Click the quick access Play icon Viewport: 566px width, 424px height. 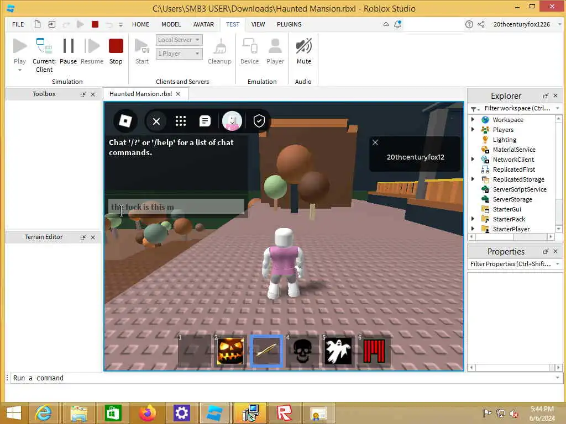80,24
